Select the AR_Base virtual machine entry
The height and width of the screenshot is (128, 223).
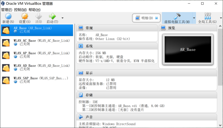(37, 30)
